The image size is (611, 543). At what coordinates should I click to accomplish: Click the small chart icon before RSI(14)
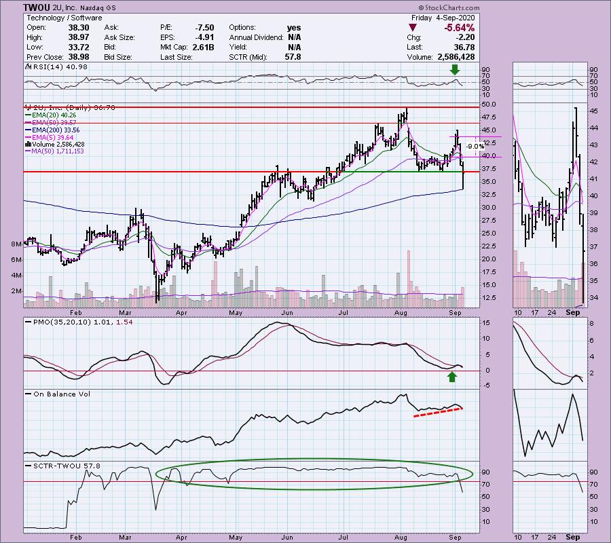(28, 67)
